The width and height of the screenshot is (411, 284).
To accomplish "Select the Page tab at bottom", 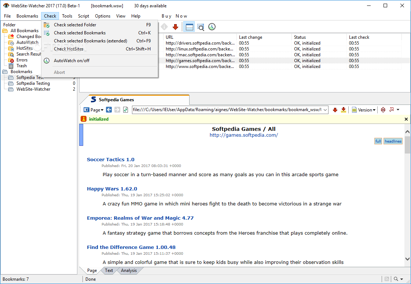I will tap(92, 270).
